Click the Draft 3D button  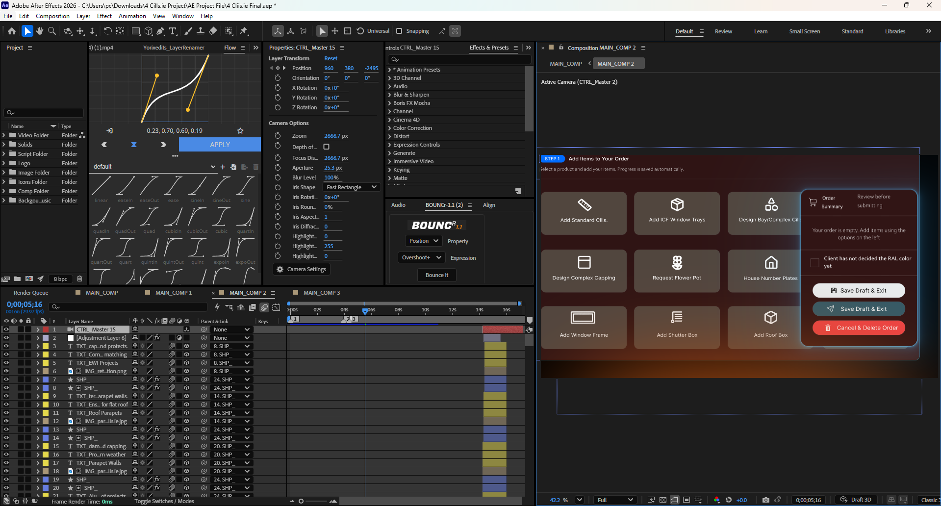pyautogui.click(x=856, y=500)
